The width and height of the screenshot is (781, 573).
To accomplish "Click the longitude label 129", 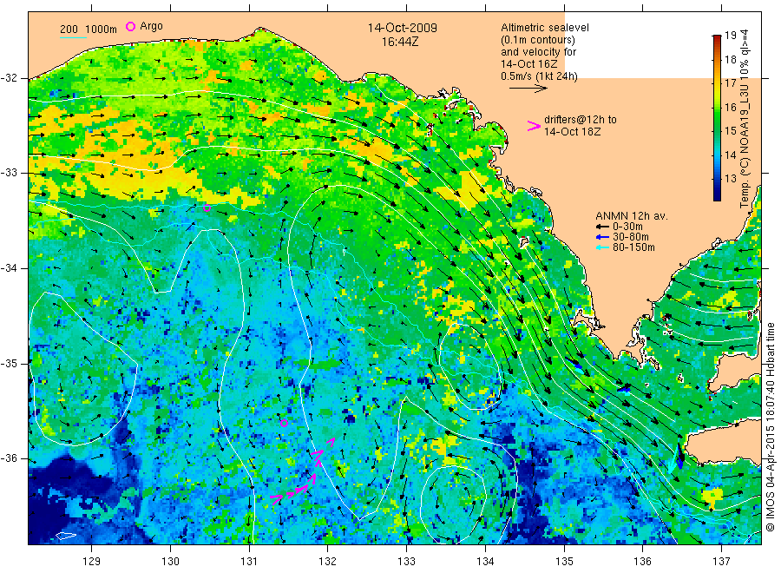I will [x=92, y=562].
